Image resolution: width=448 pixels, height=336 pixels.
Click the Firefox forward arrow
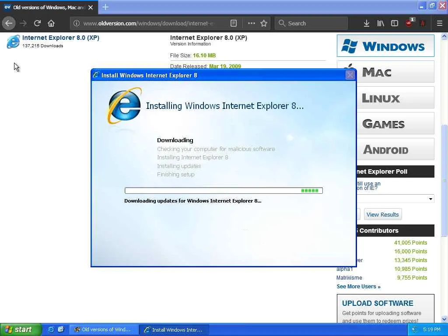pyautogui.click(x=23, y=24)
